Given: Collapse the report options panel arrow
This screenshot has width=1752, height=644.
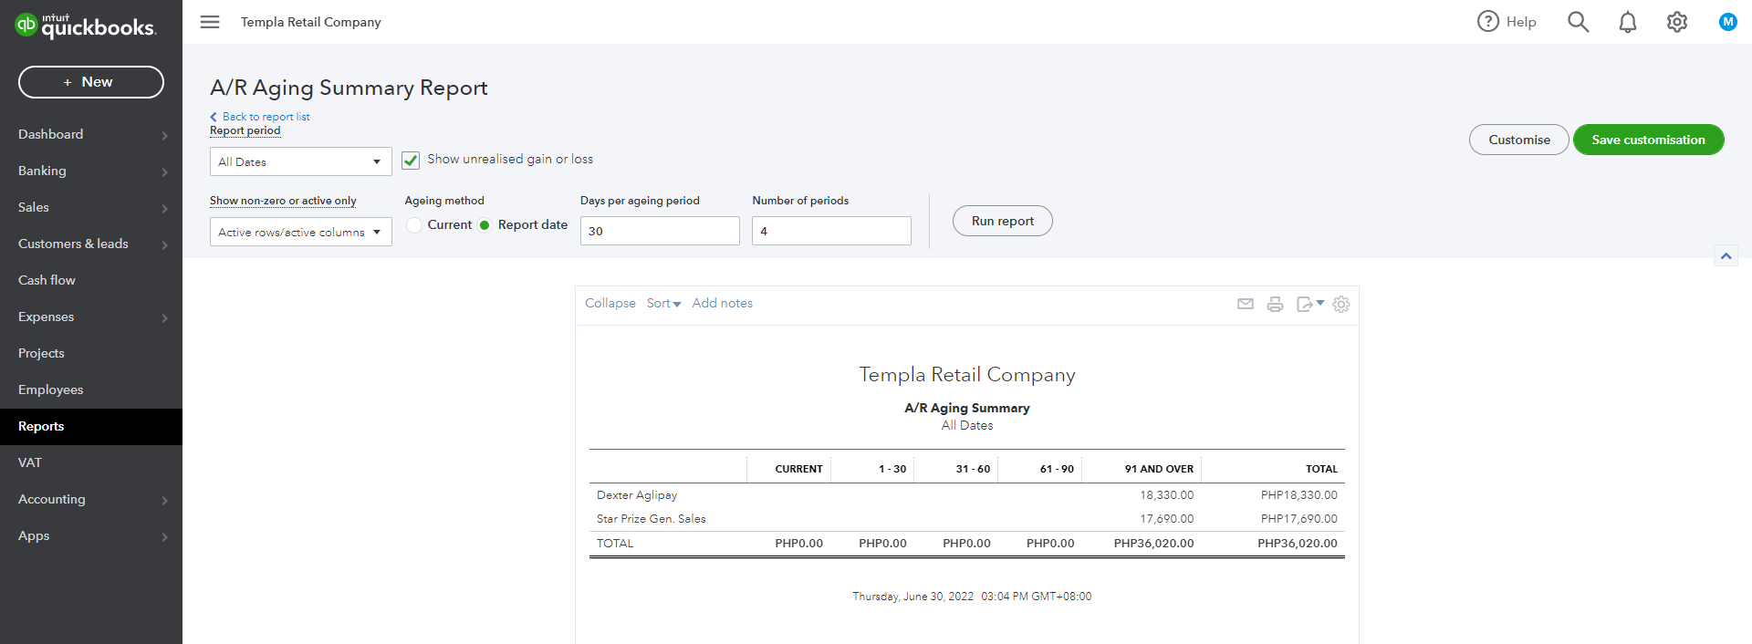Looking at the screenshot, I should pyautogui.click(x=1726, y=256).
